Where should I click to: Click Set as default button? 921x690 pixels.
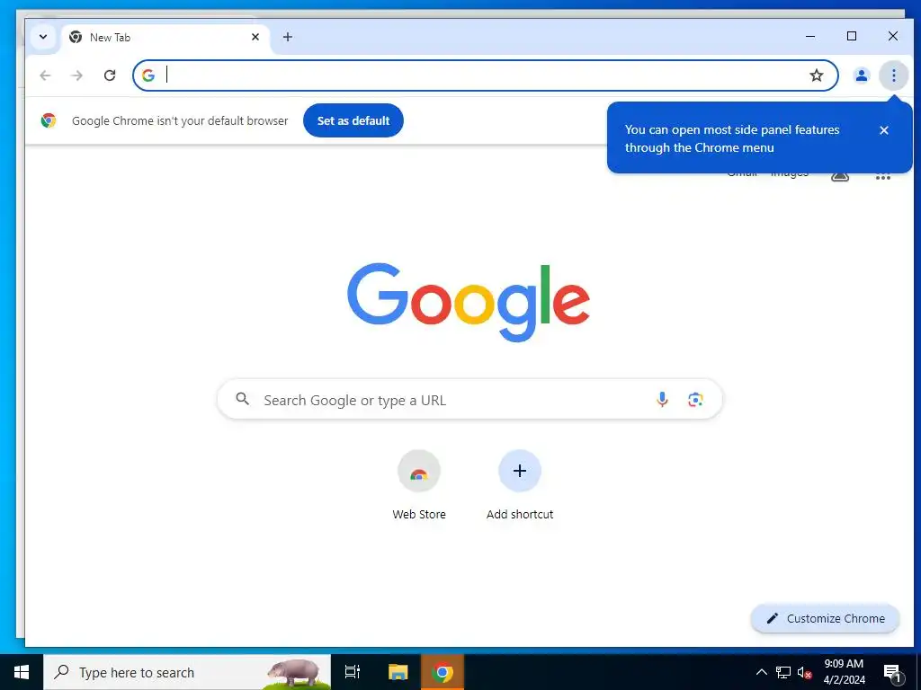pyautogui.click(x=353, y=121)
